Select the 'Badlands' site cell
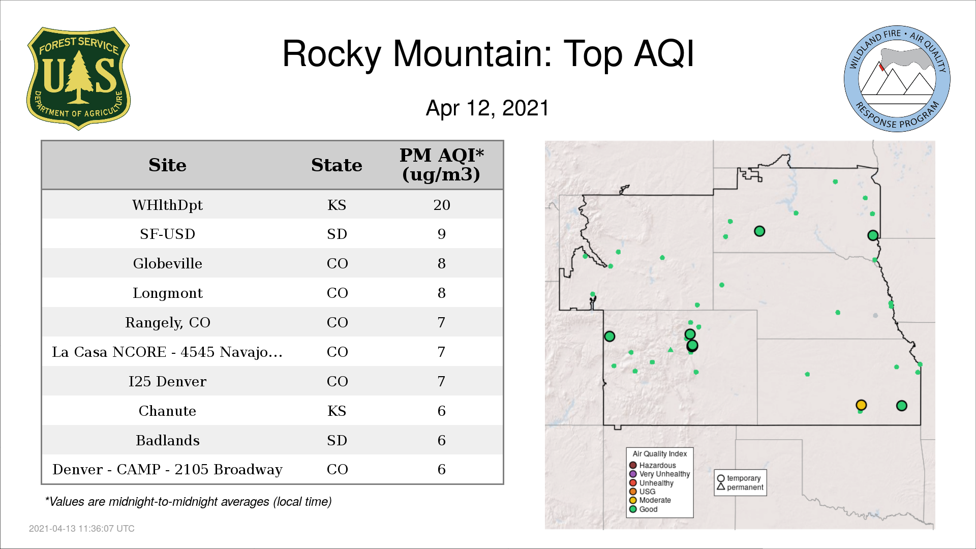The width and height of the screenshot is (976, 549). tap(167, 440)
